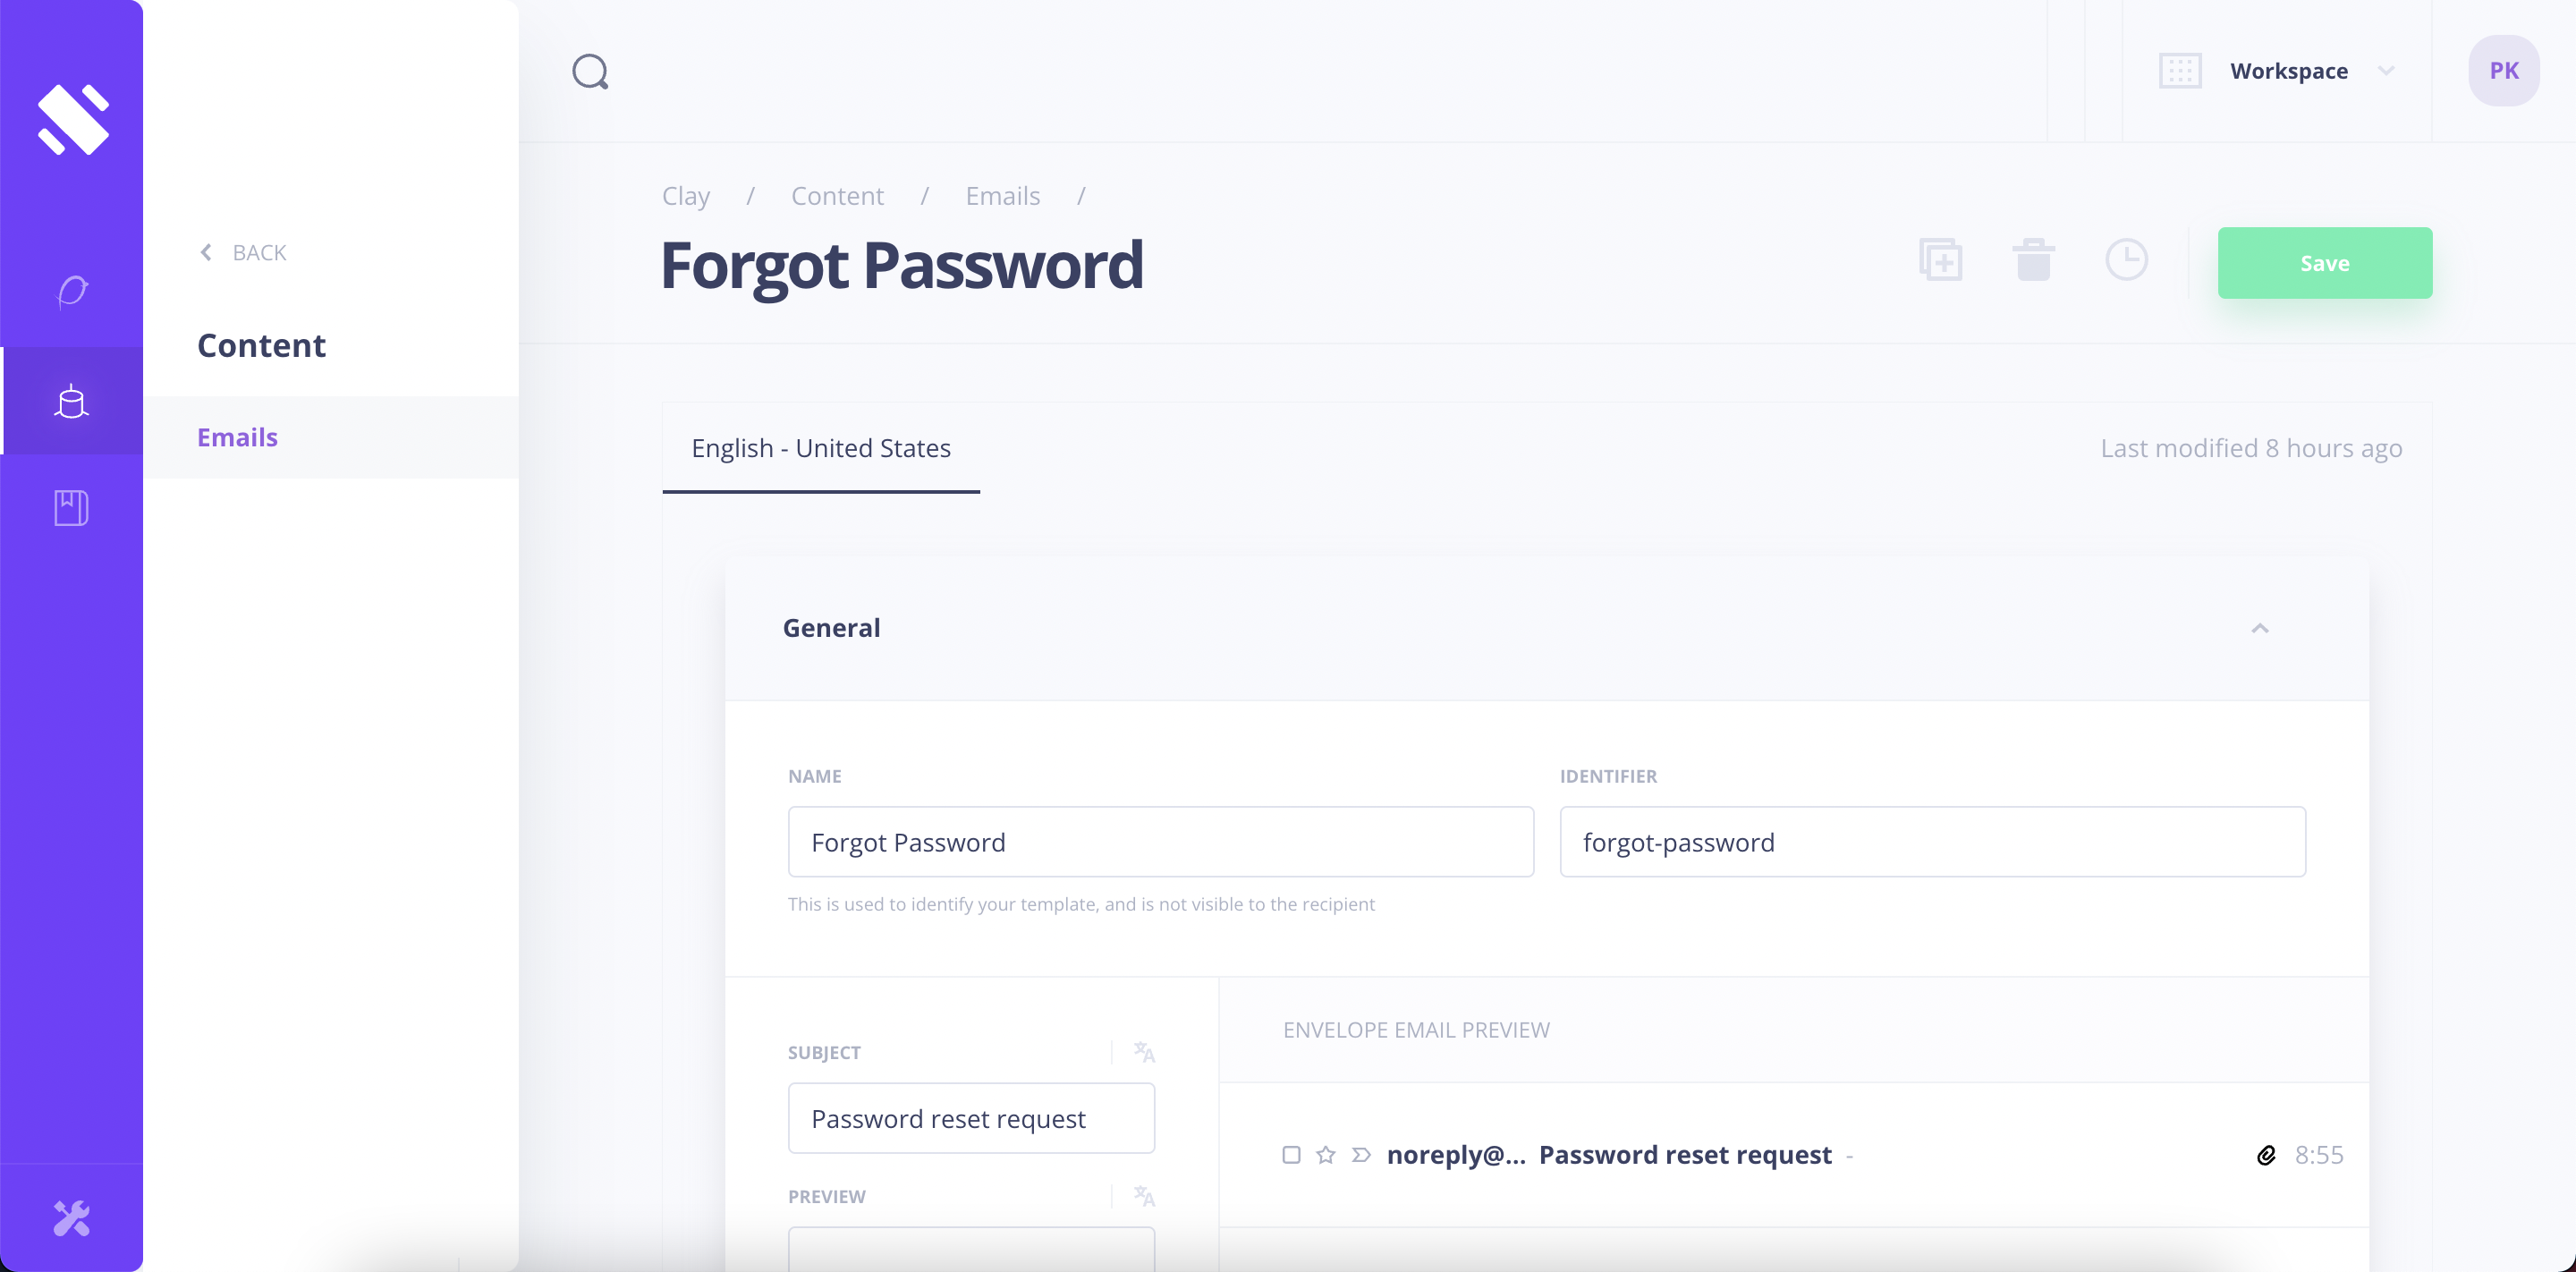Toggle the email preview selection checkbox
Screen dimensions: 2576x1272
click(1292, 1154)
